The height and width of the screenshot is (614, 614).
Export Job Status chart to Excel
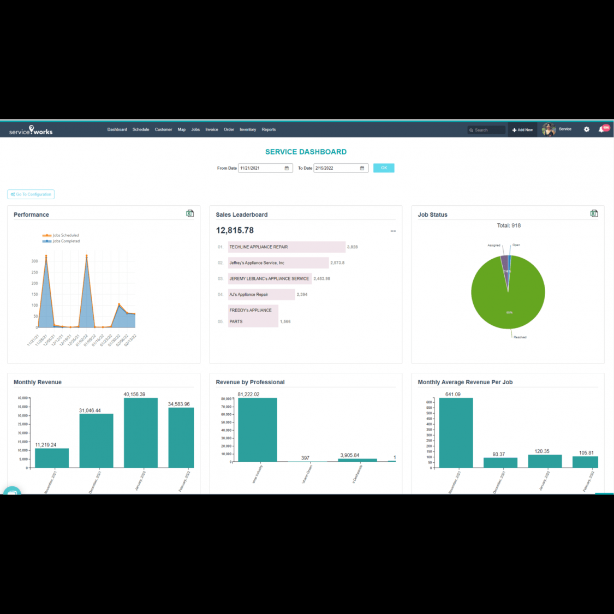tap(594, 213)
